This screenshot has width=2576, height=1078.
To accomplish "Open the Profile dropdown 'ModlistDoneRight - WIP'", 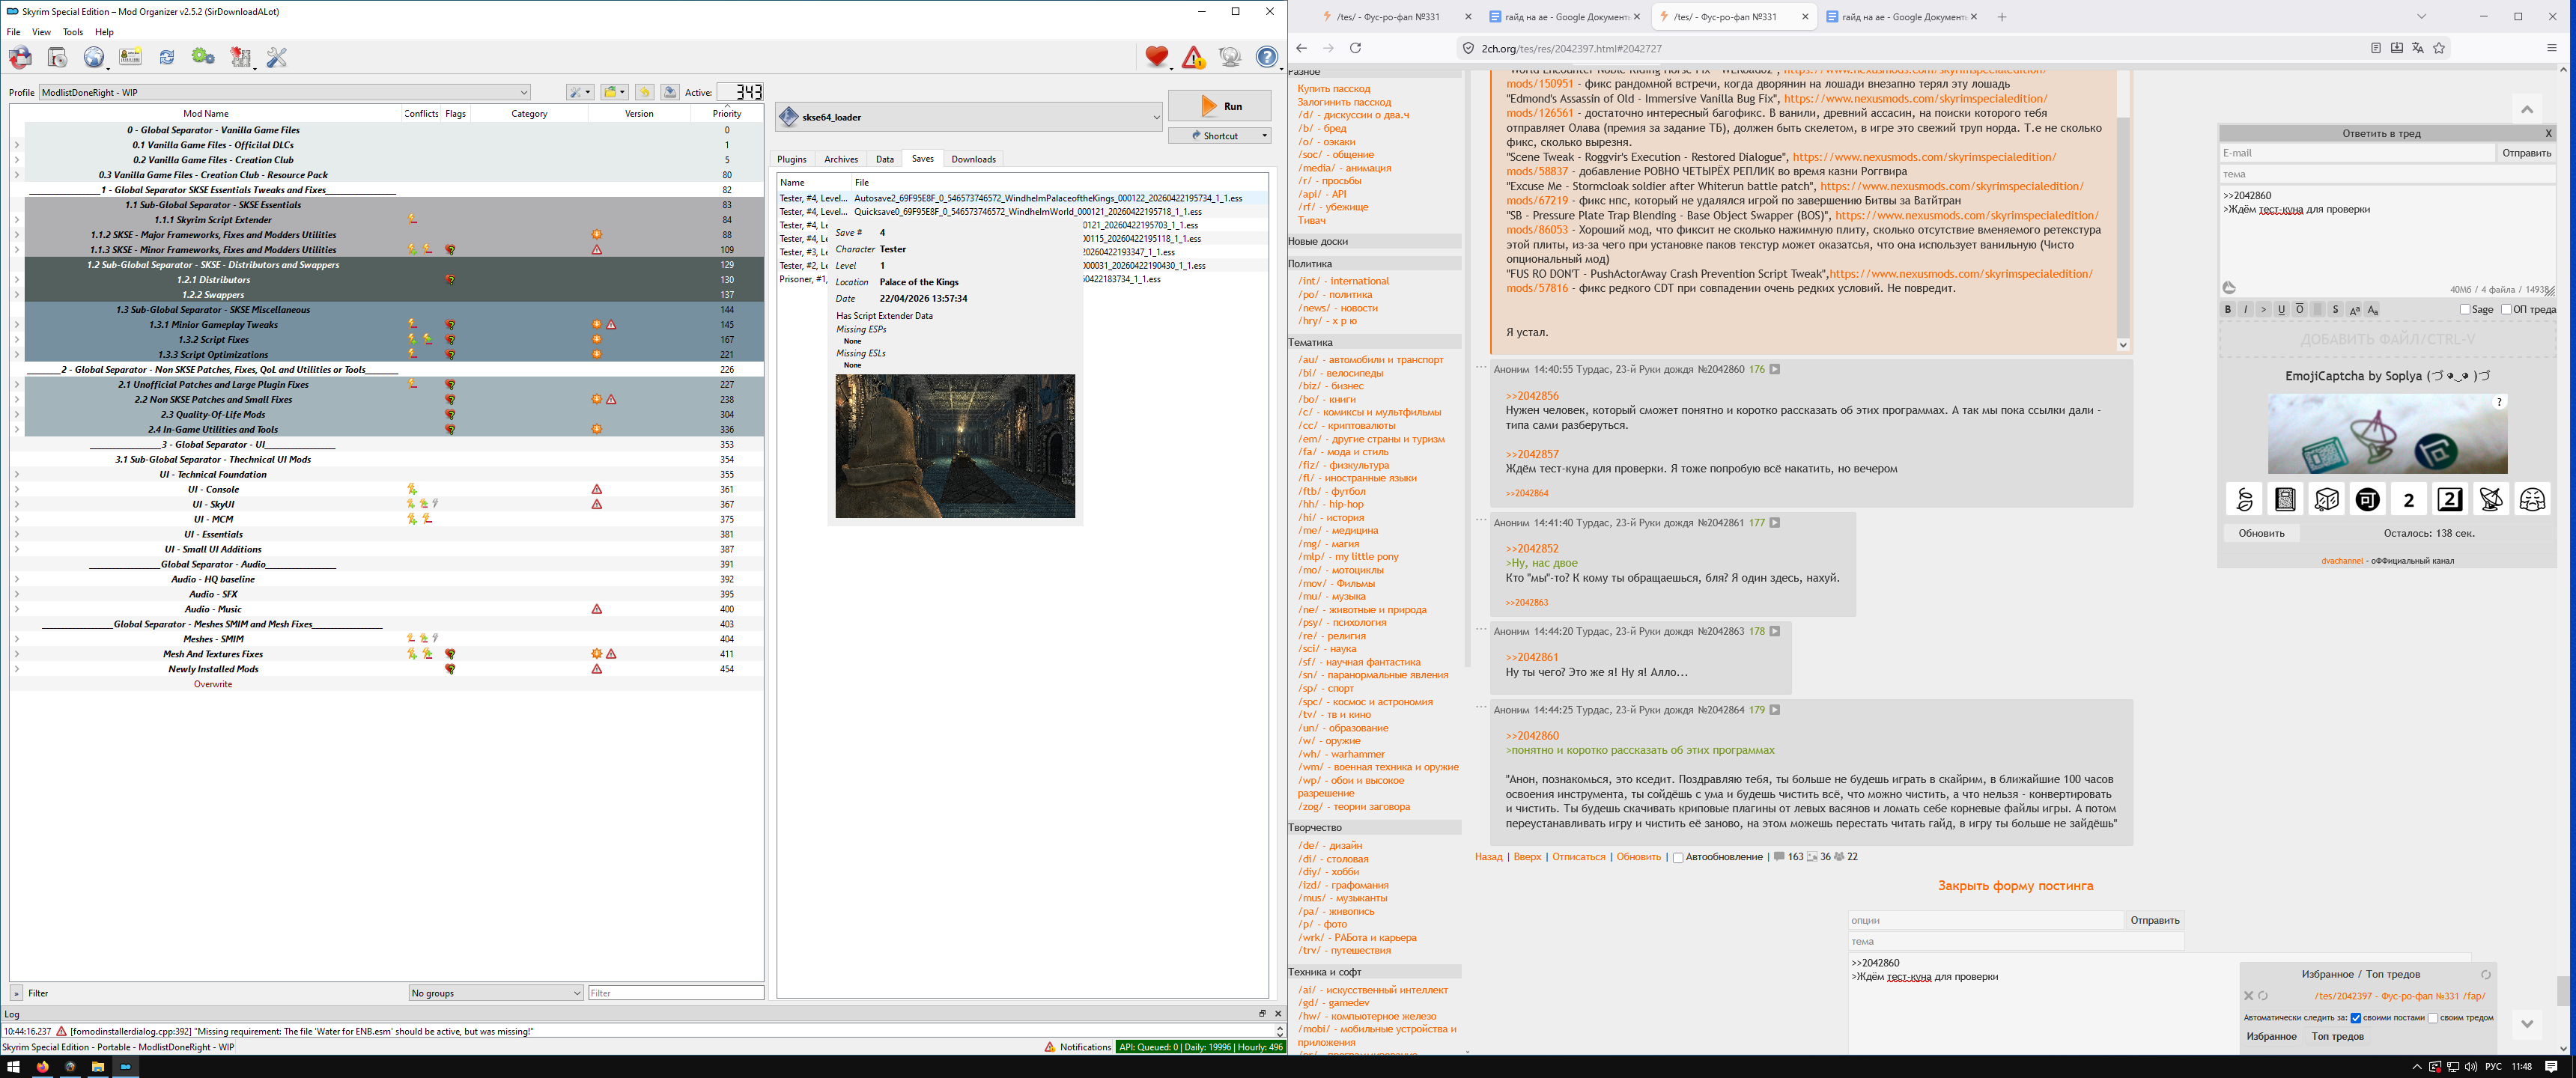I will coord(284,92).
